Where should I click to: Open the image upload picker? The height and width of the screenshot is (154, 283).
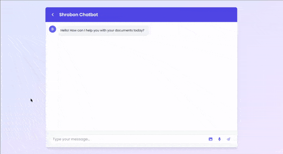coord(210,139)
